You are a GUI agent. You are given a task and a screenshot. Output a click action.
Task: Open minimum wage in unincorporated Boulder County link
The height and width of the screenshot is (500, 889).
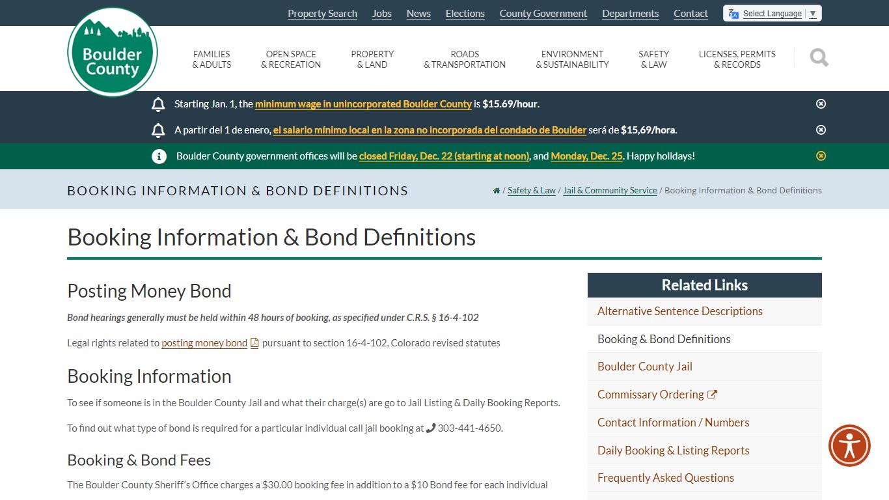[363, 104]
